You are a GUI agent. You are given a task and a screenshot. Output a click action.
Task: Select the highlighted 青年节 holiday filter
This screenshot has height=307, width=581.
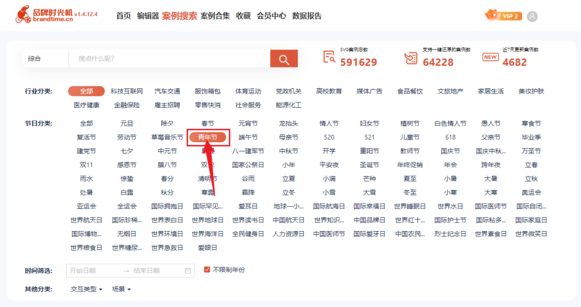[208, 137]
